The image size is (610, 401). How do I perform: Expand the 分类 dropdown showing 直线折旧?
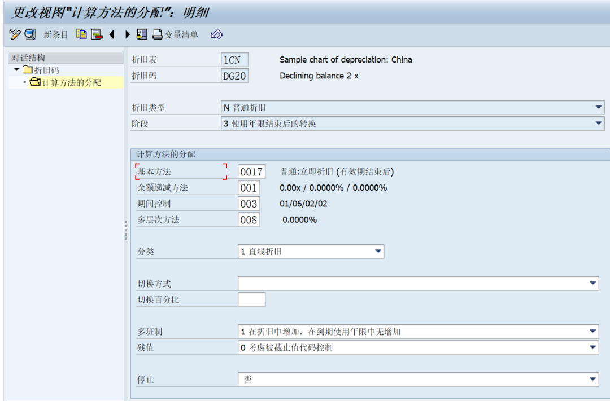pos(378,252)
